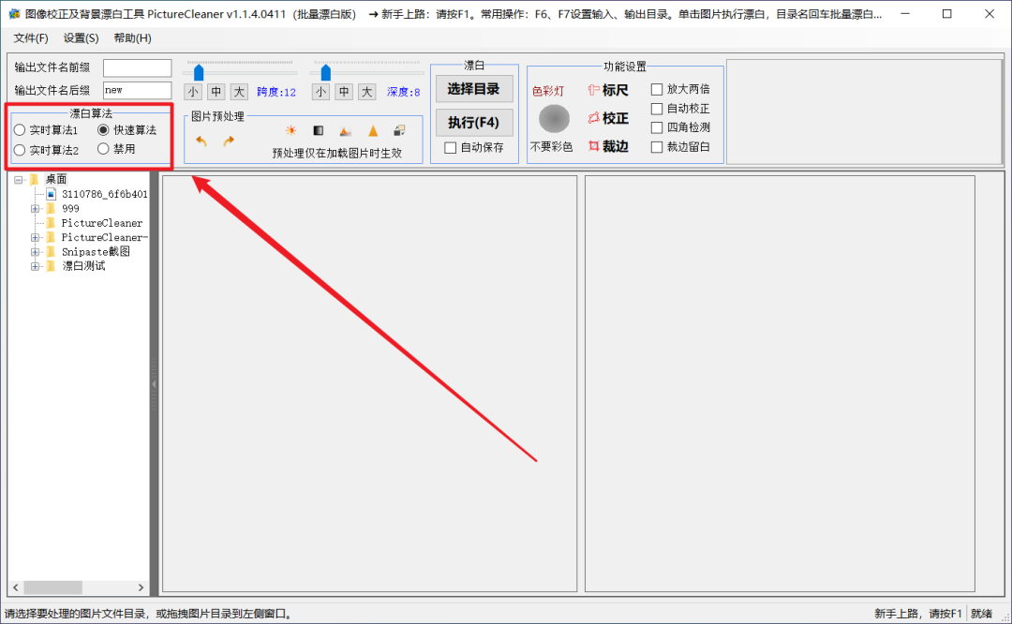Image resolution: width=1012 pixels, height=624 pixels.
Task: Click the 选择目录 button
Action: click(474, 89)
